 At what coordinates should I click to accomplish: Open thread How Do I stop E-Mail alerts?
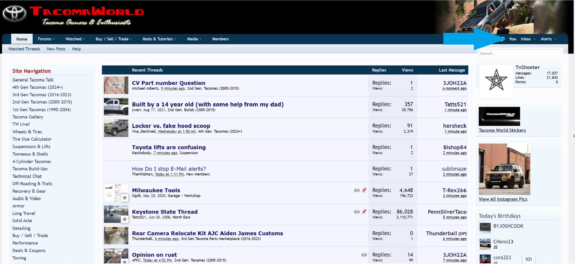tap(169, 169)
